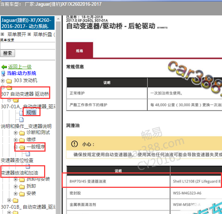Expand node above 307-01B label
The height and width of the screenshot is (214, 222).
point(9,200)
